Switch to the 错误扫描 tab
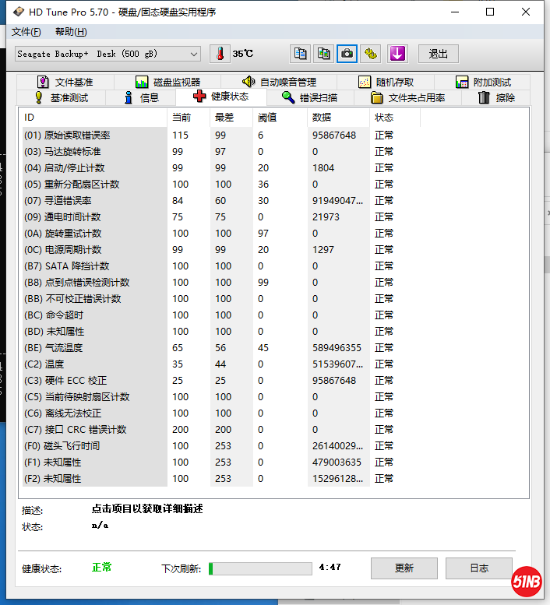The image size is (550, 605). coord(310,98)
